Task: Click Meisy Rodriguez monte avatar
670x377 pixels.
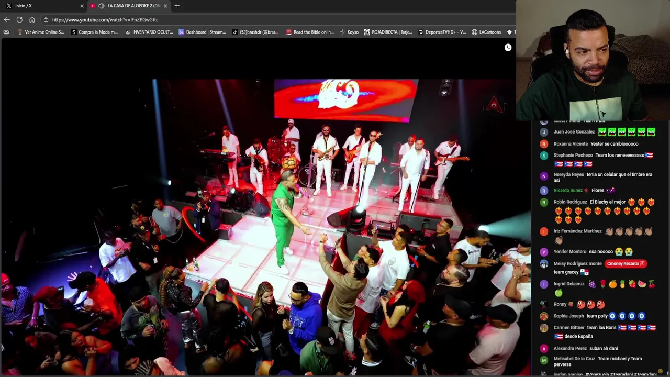Action: point(544,264)
